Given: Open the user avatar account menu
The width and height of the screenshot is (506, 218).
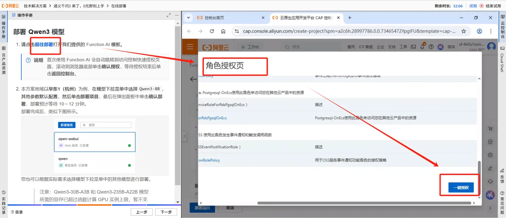Looking at the screenshot, I should coord(491,47).
